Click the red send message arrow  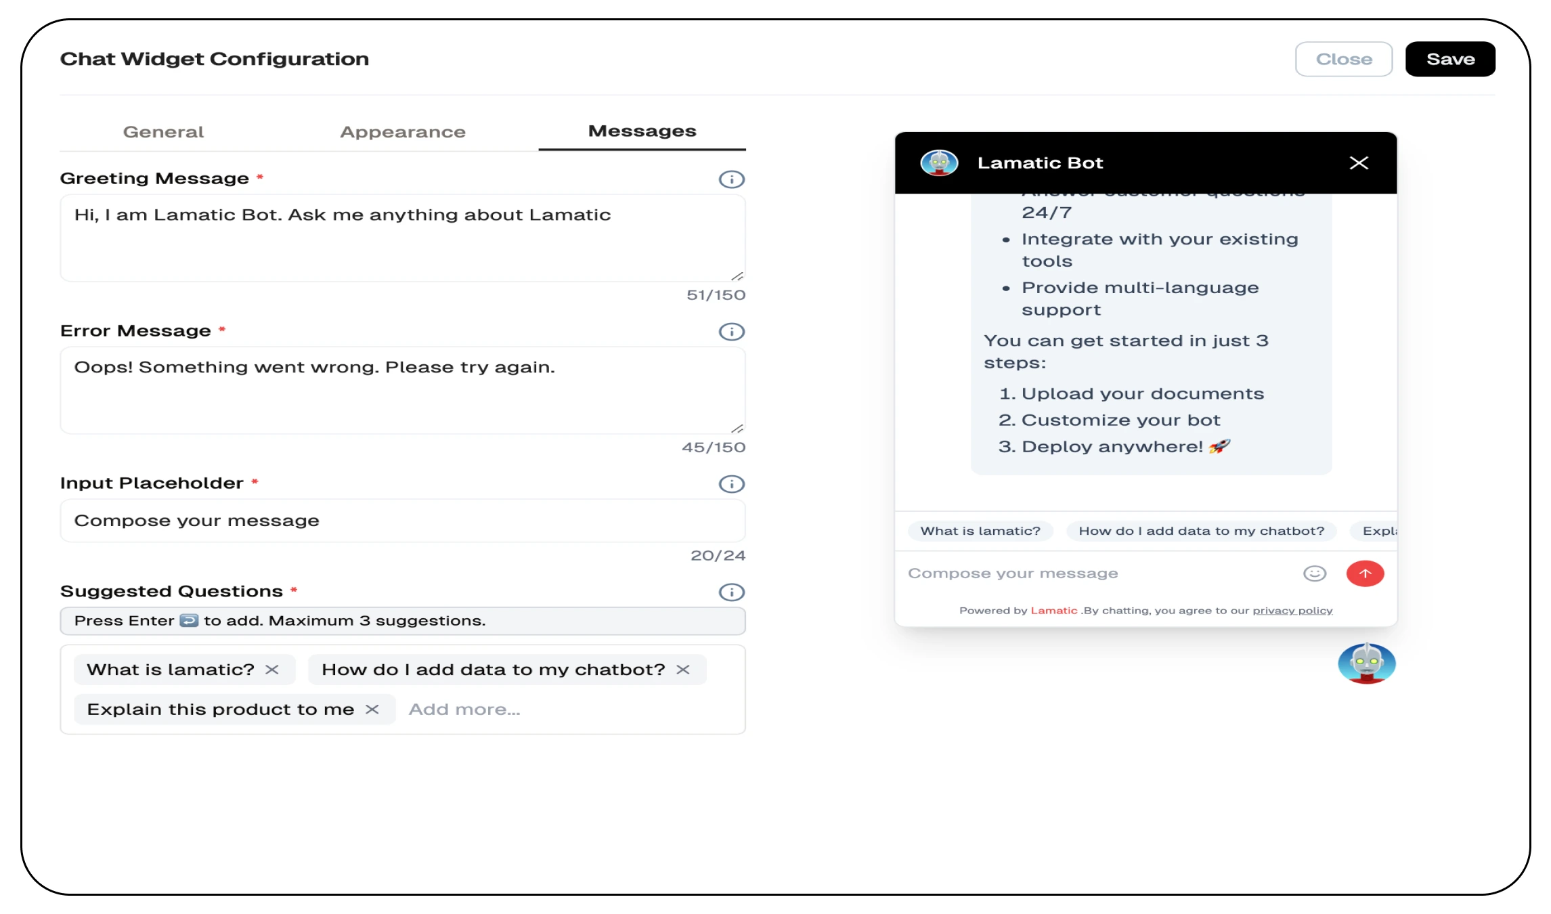click(1366, 573)
